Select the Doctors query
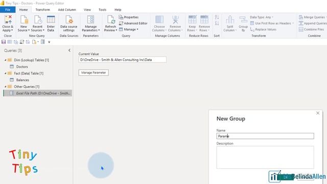This screenshot has height=184, width=327. pyautogui.click(x=22, y=66)
